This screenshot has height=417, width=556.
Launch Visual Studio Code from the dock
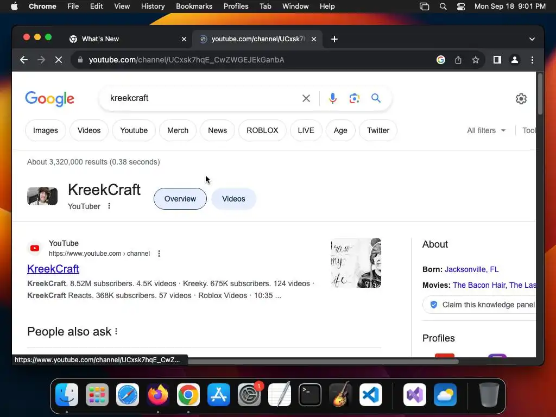tap(371, 395)
